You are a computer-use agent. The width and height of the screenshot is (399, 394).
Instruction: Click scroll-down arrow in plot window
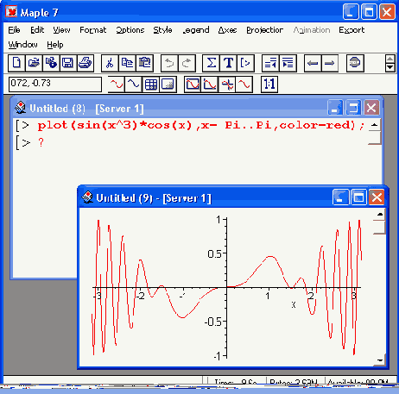pyautogui.click(x=380, y=360)
